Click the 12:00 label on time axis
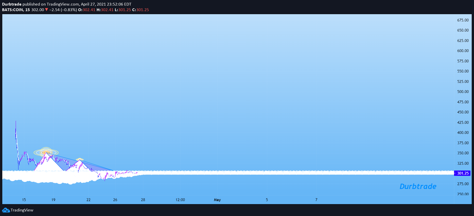 pos(180,200)
